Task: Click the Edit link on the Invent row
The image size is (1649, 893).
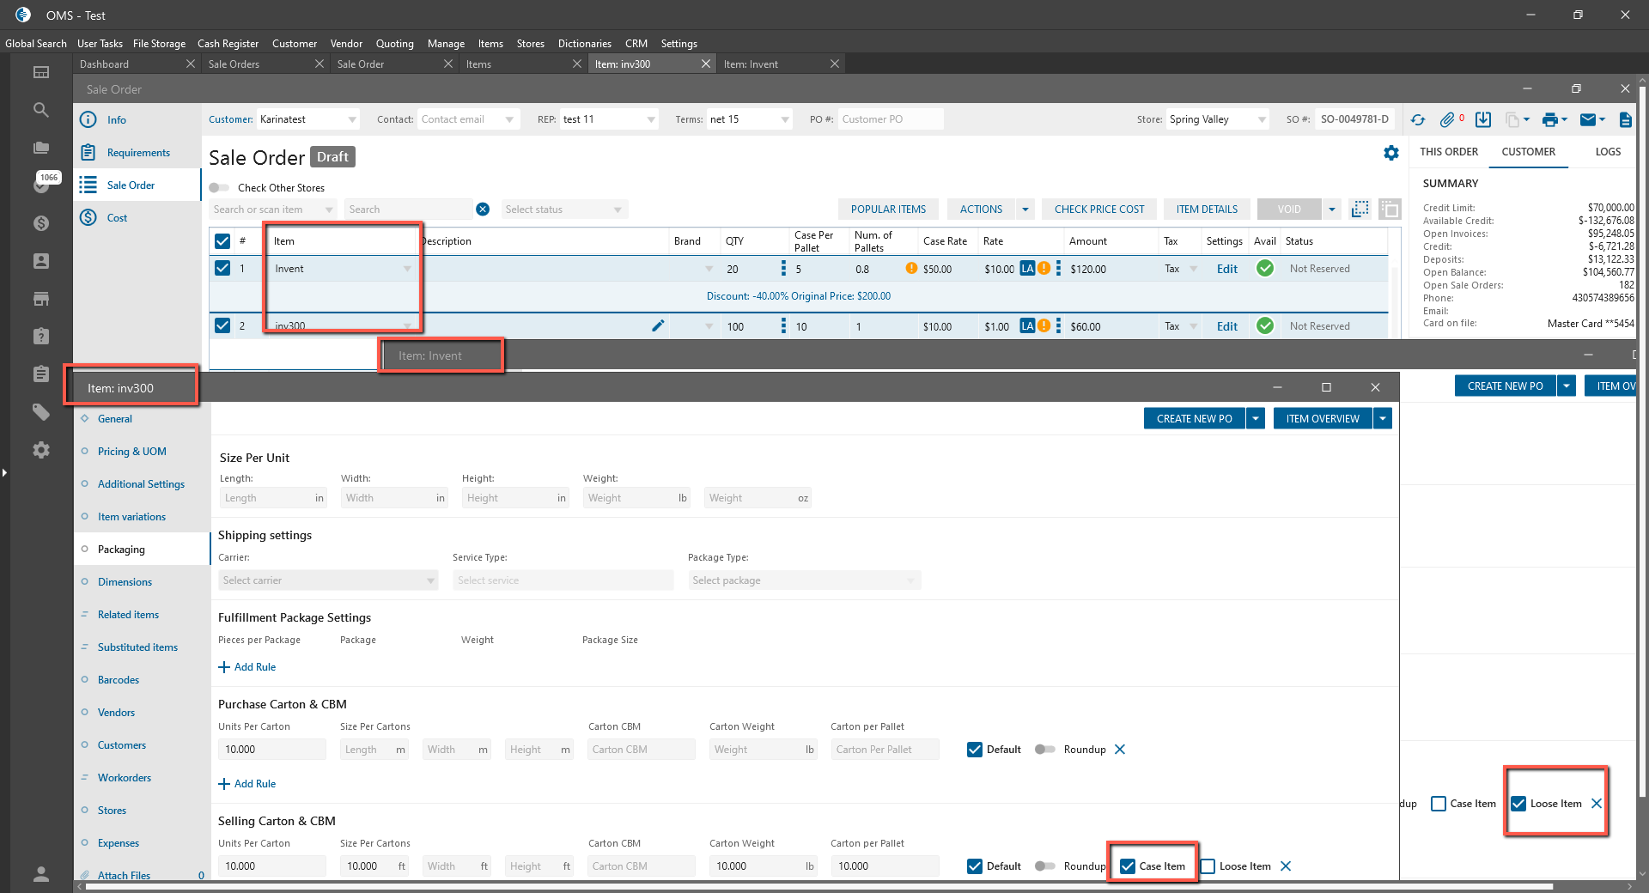Action: (x=1227, y=269)
